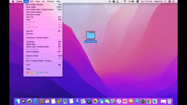Image resolution: width=187 pixels, height=105 pixels.
Task: Open Photos app in the Dock
Action: coord(95,101)
